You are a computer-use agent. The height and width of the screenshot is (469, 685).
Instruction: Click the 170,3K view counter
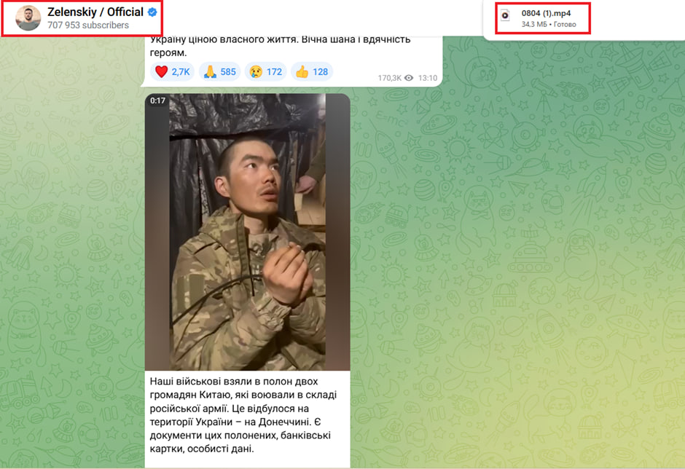389,78
